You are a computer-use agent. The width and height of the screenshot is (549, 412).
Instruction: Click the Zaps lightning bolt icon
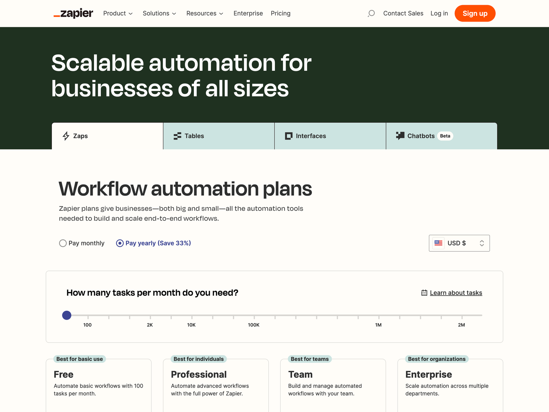tap(66, 136)
